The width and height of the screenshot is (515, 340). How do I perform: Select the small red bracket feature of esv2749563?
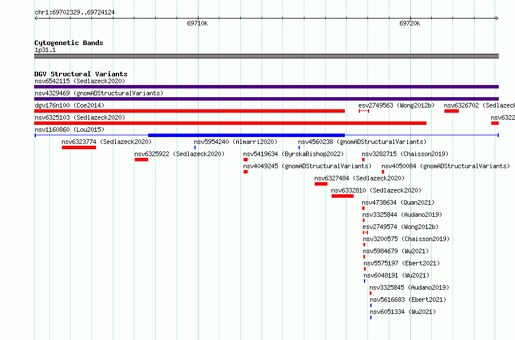tap(364, 111)
